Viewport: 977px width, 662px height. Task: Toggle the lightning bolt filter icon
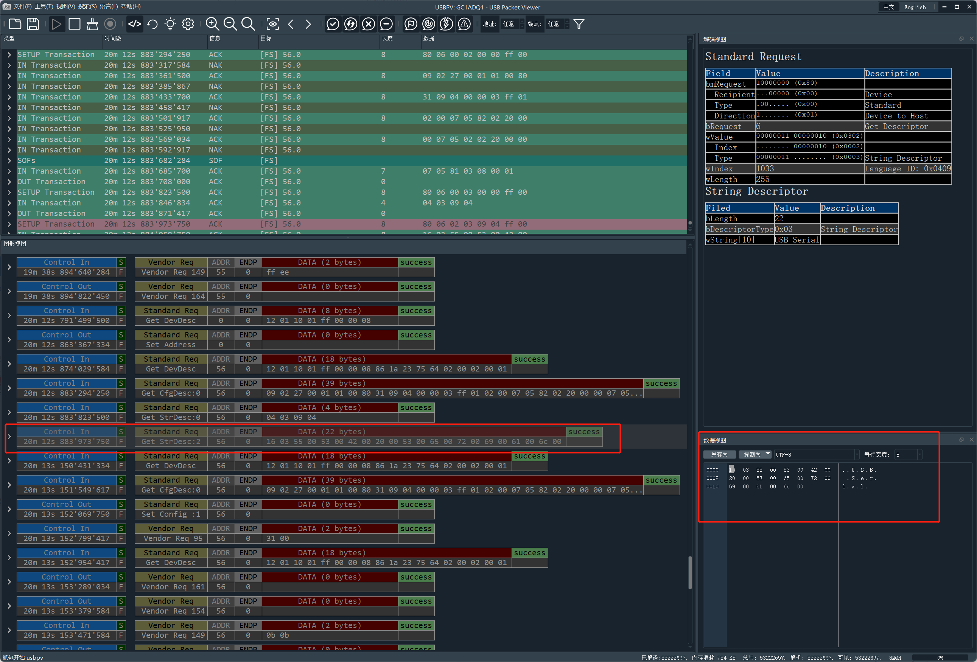446,24
